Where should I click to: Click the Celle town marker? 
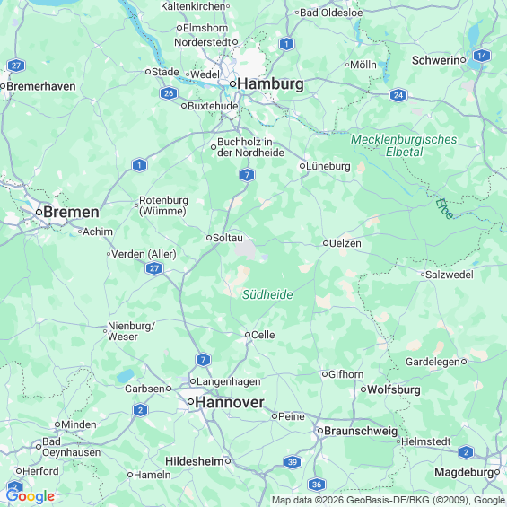[x=248, y=335]
